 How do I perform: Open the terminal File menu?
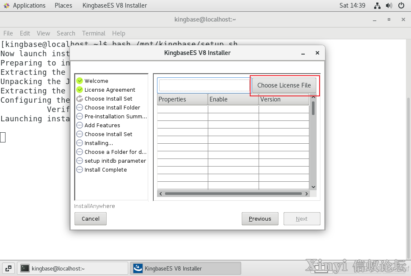point(8,33)
